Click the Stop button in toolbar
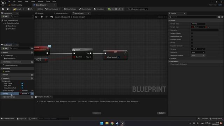The width and height of the screenshot is (224, 126). click(x=116, y=9)
